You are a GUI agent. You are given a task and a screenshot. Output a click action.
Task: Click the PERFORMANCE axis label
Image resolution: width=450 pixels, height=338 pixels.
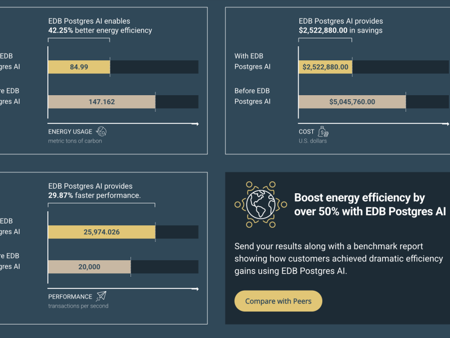(x=70, y=296)
